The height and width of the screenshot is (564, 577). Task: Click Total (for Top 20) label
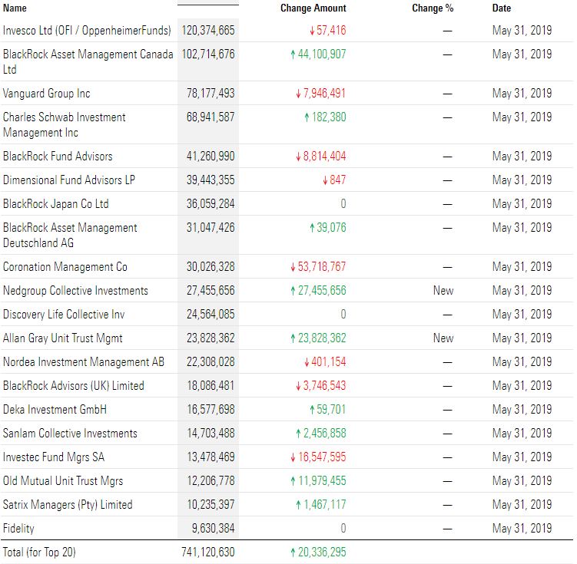pyautogui.click(x=39, y=552)
